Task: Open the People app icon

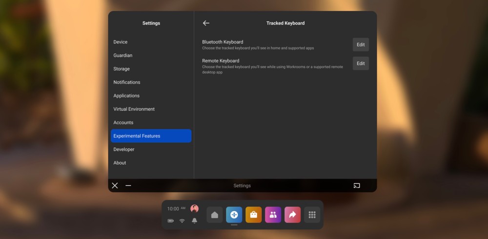Action: (273, 215)
